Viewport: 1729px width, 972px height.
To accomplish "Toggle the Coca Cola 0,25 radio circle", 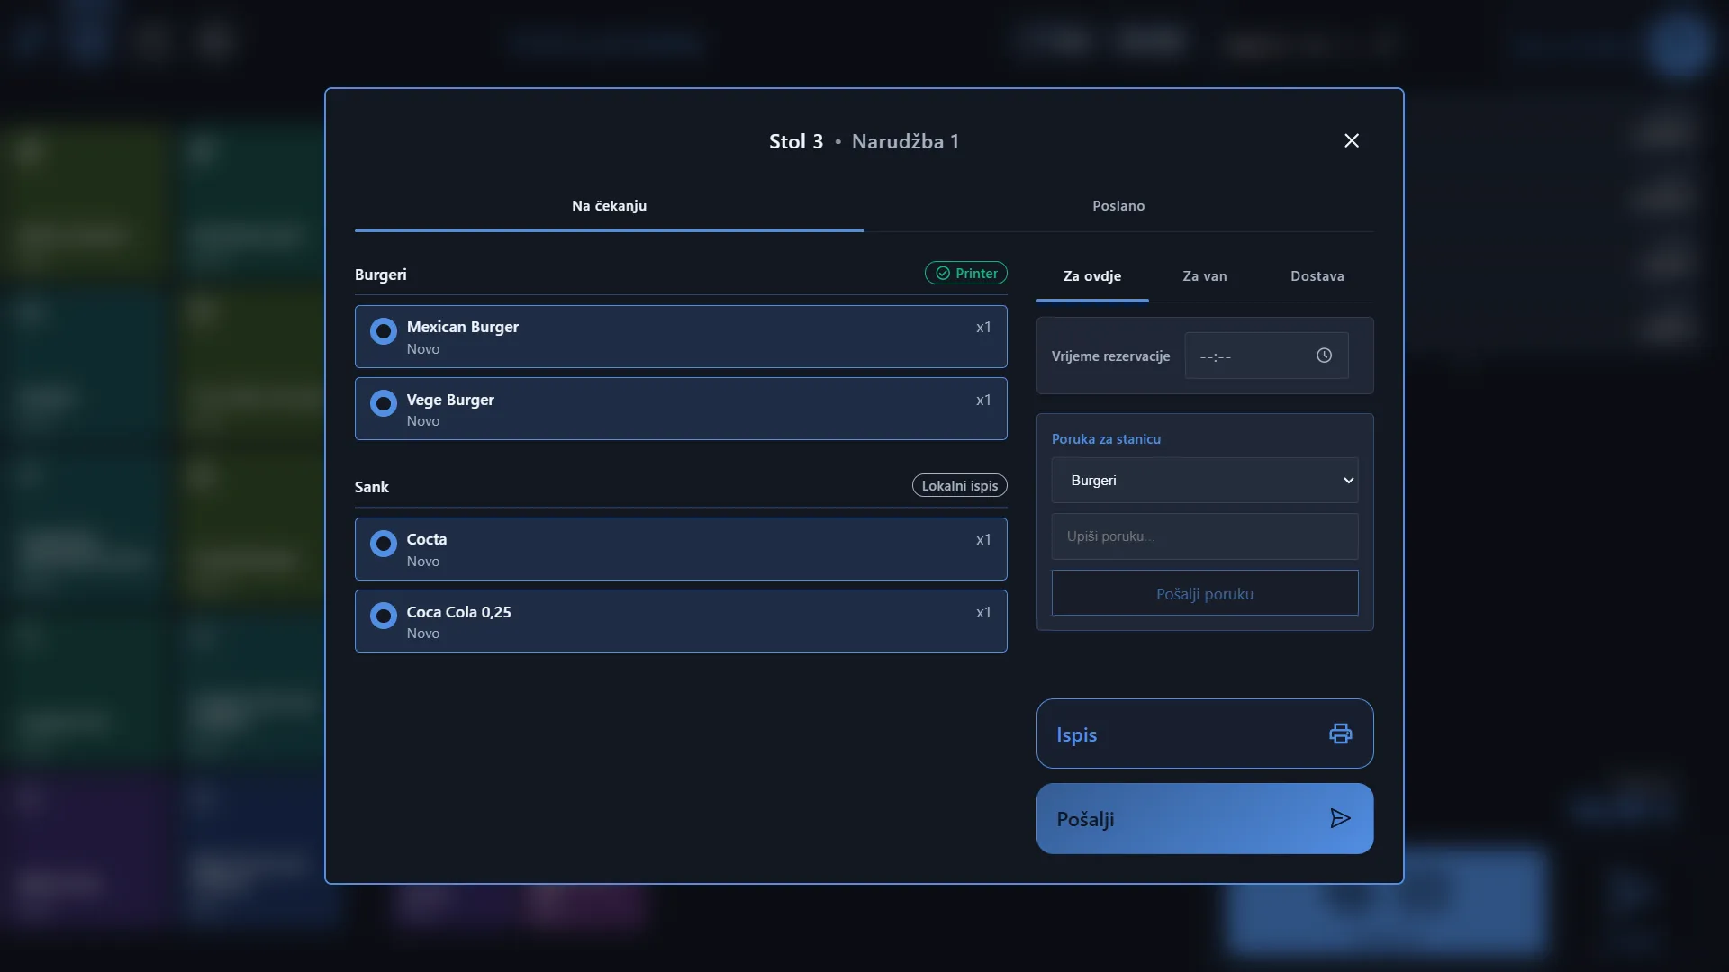I will (x=384, y=616).
